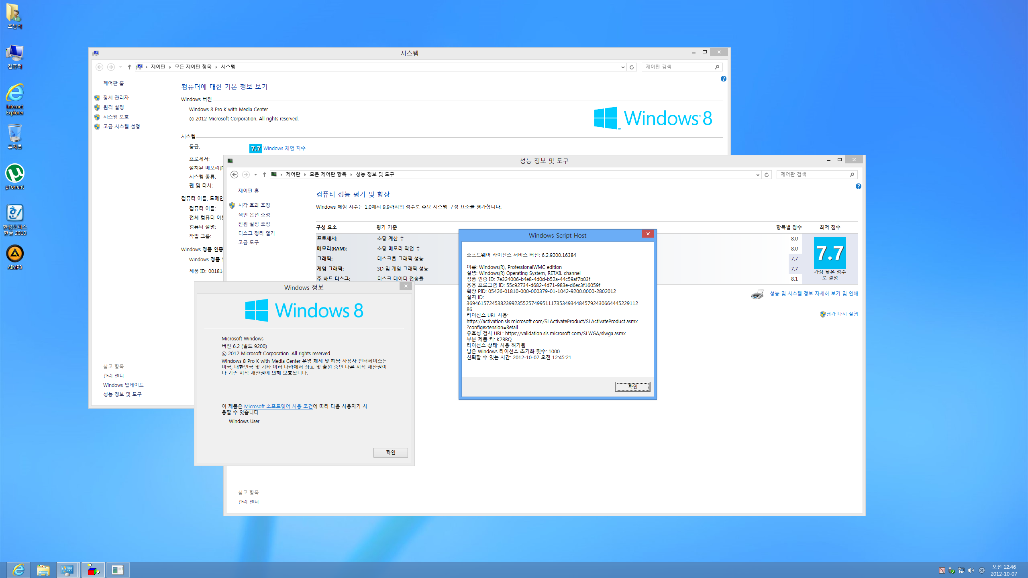Click 제어판 breadcrumb in 시스템 window
The image size is (1028, 578).
(158, 67)
